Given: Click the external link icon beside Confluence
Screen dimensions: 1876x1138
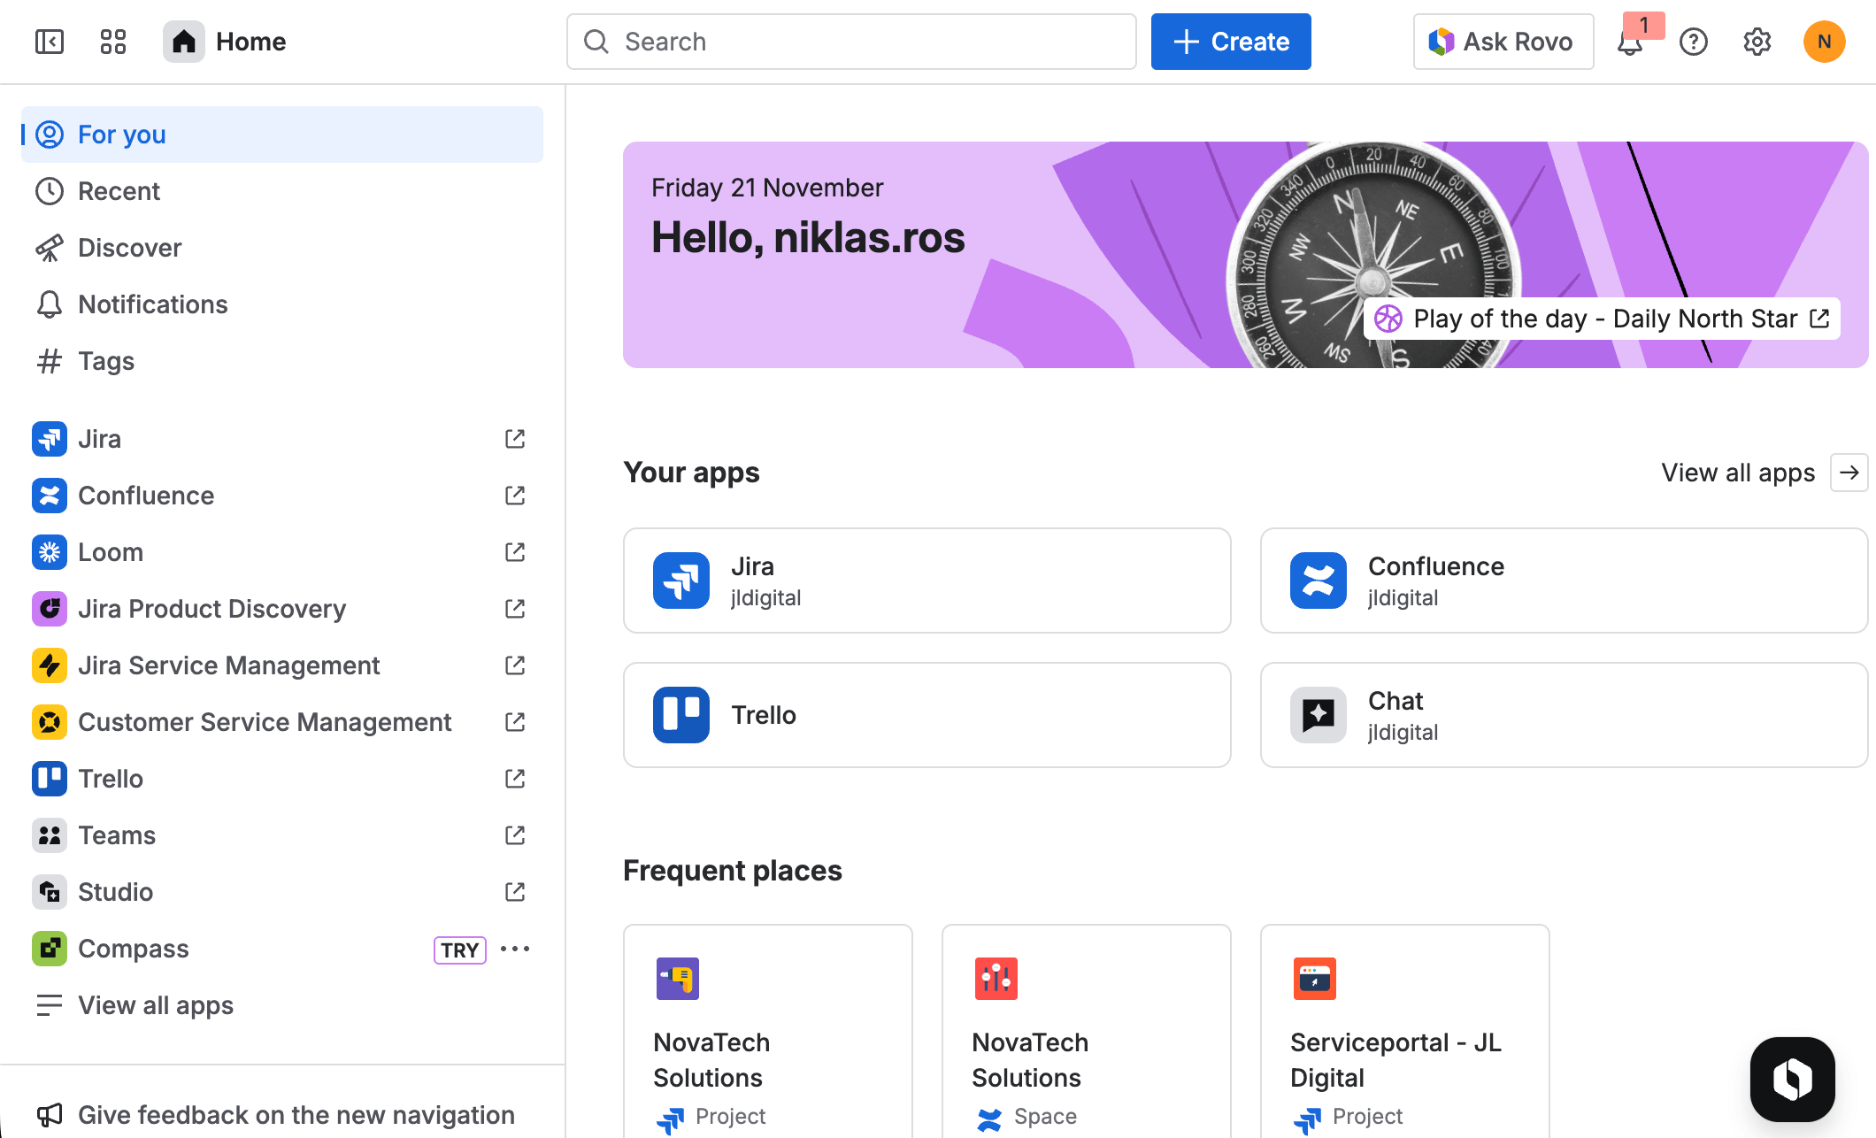Looking at the screenshot, I should tap(515, 496).
